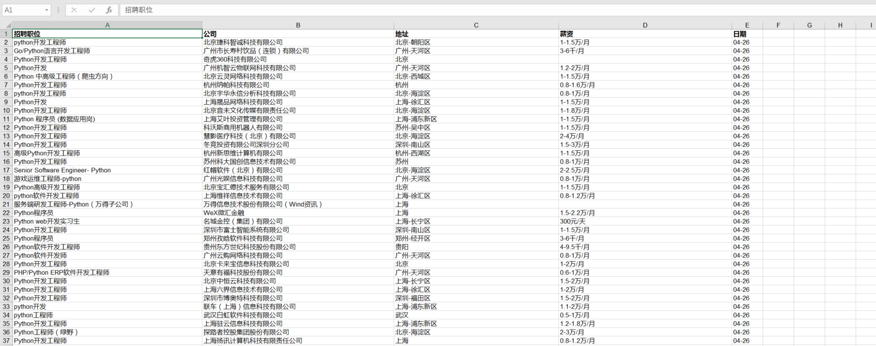Click cell 科沃斯商用机器人有限公司

[x=298, y=127]
